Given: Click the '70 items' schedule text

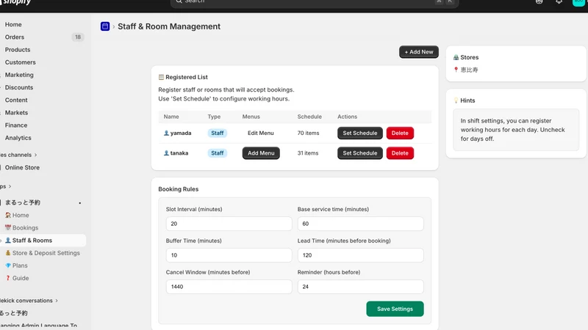Looking at the screenshot, I should pyautogui.click(x=308, y=133).
